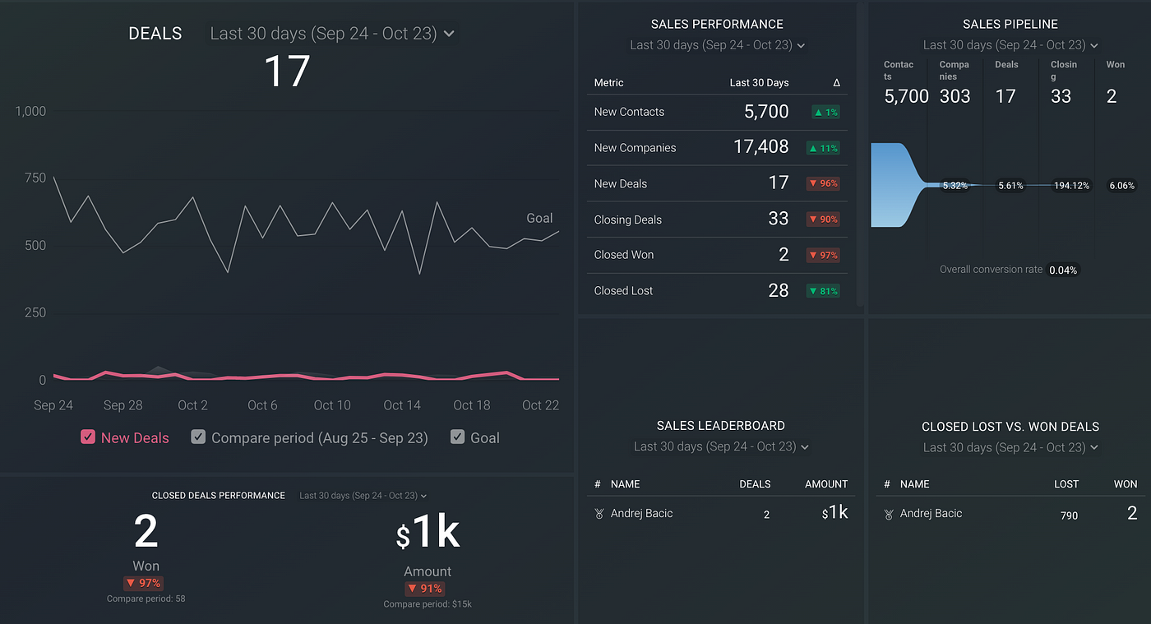Click the Last 30 Days column header
Screen dimensions: 1151x624
[759, 82]
